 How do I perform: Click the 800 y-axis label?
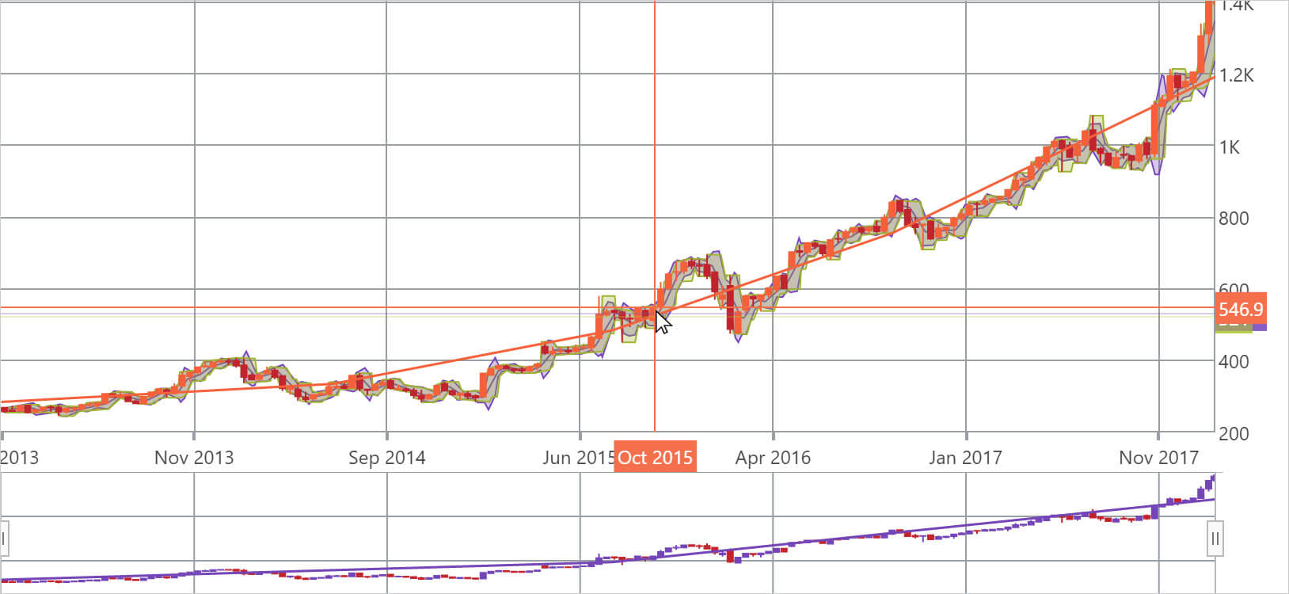tap(1234, 218)
